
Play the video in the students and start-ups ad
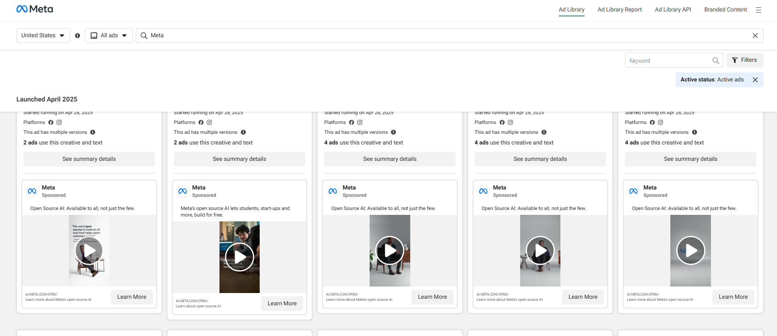pyautogui.click(x=240, y=257)
